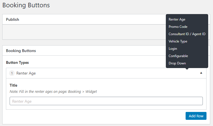Pick Consultant ID / Agent ID option

pyautogui.click(x=187, y=34)
